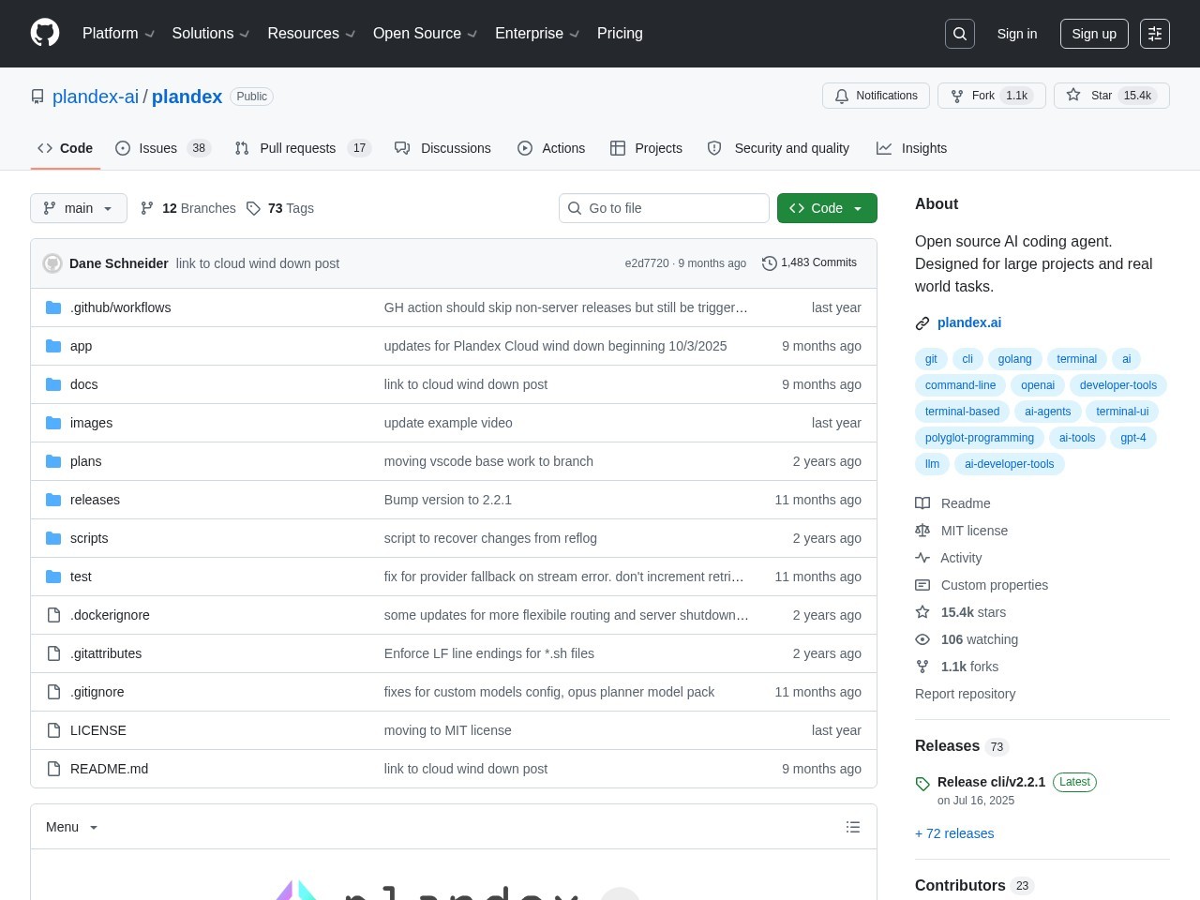Open the Pull requests tab

303,148
